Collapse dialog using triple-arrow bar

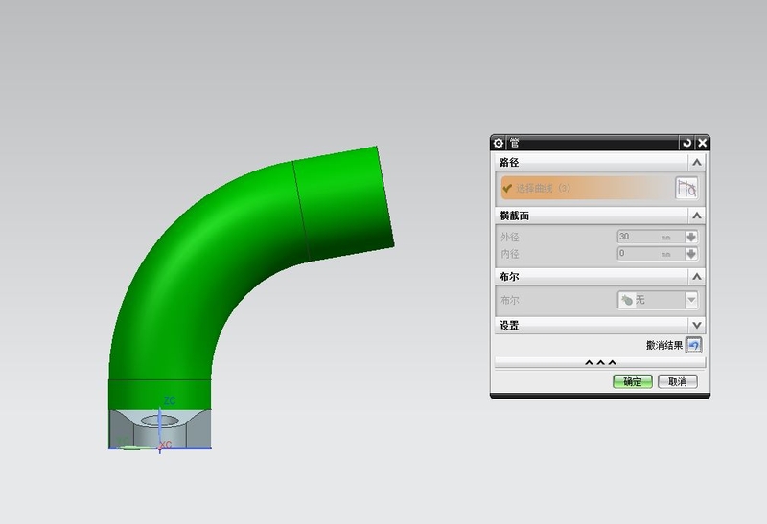pyautogui.click(x=600, y=363)
